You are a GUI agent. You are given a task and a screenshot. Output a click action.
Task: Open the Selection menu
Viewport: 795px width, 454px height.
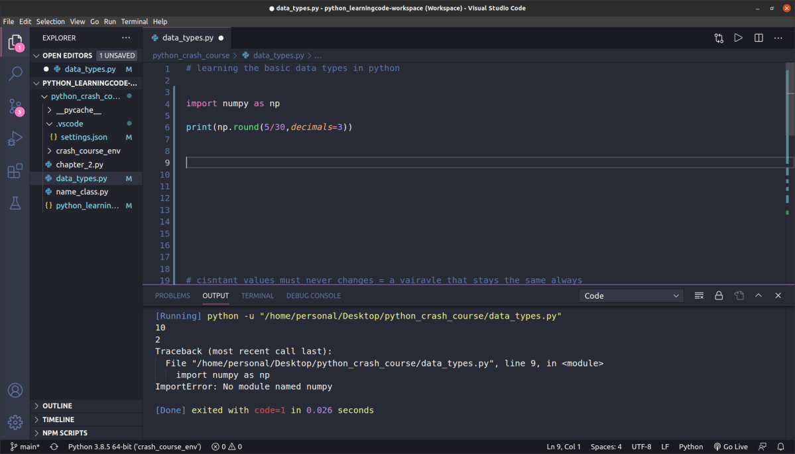[x=50, y=22]
